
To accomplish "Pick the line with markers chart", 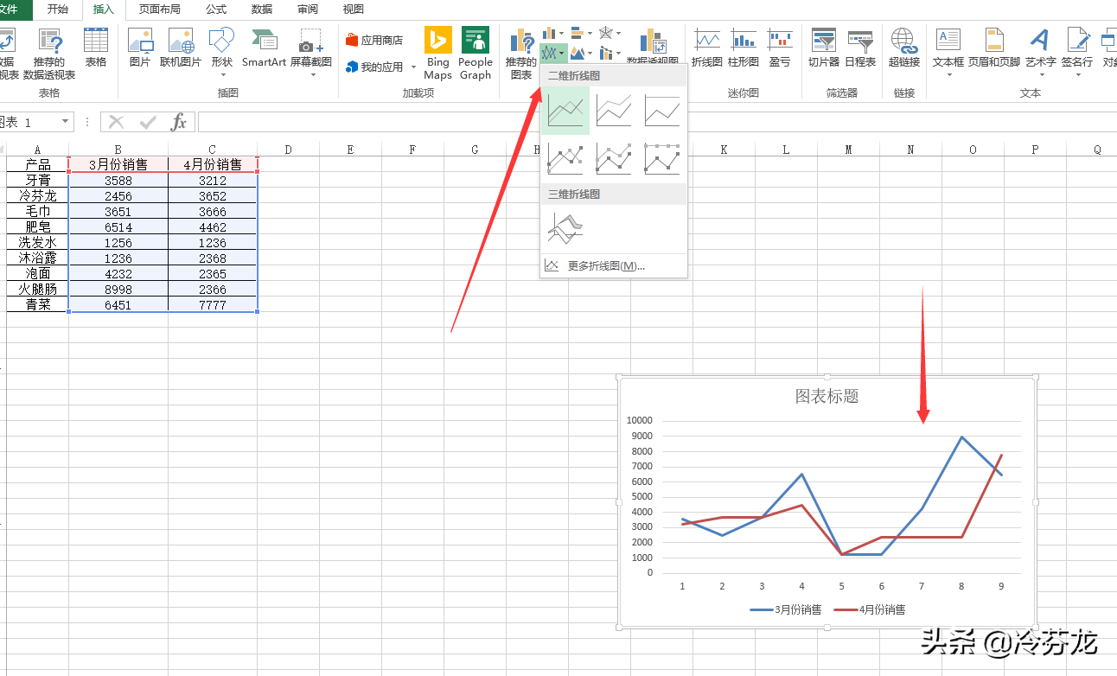I will [565, 158].
